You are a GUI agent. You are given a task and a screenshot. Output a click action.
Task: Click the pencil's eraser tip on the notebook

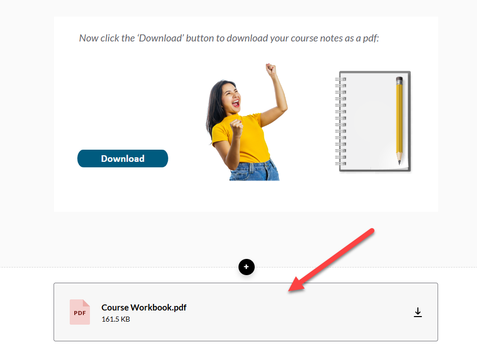(399, 81)
